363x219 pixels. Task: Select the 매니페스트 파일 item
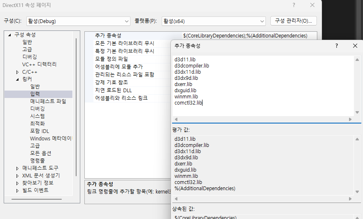(x=48, y=101)
